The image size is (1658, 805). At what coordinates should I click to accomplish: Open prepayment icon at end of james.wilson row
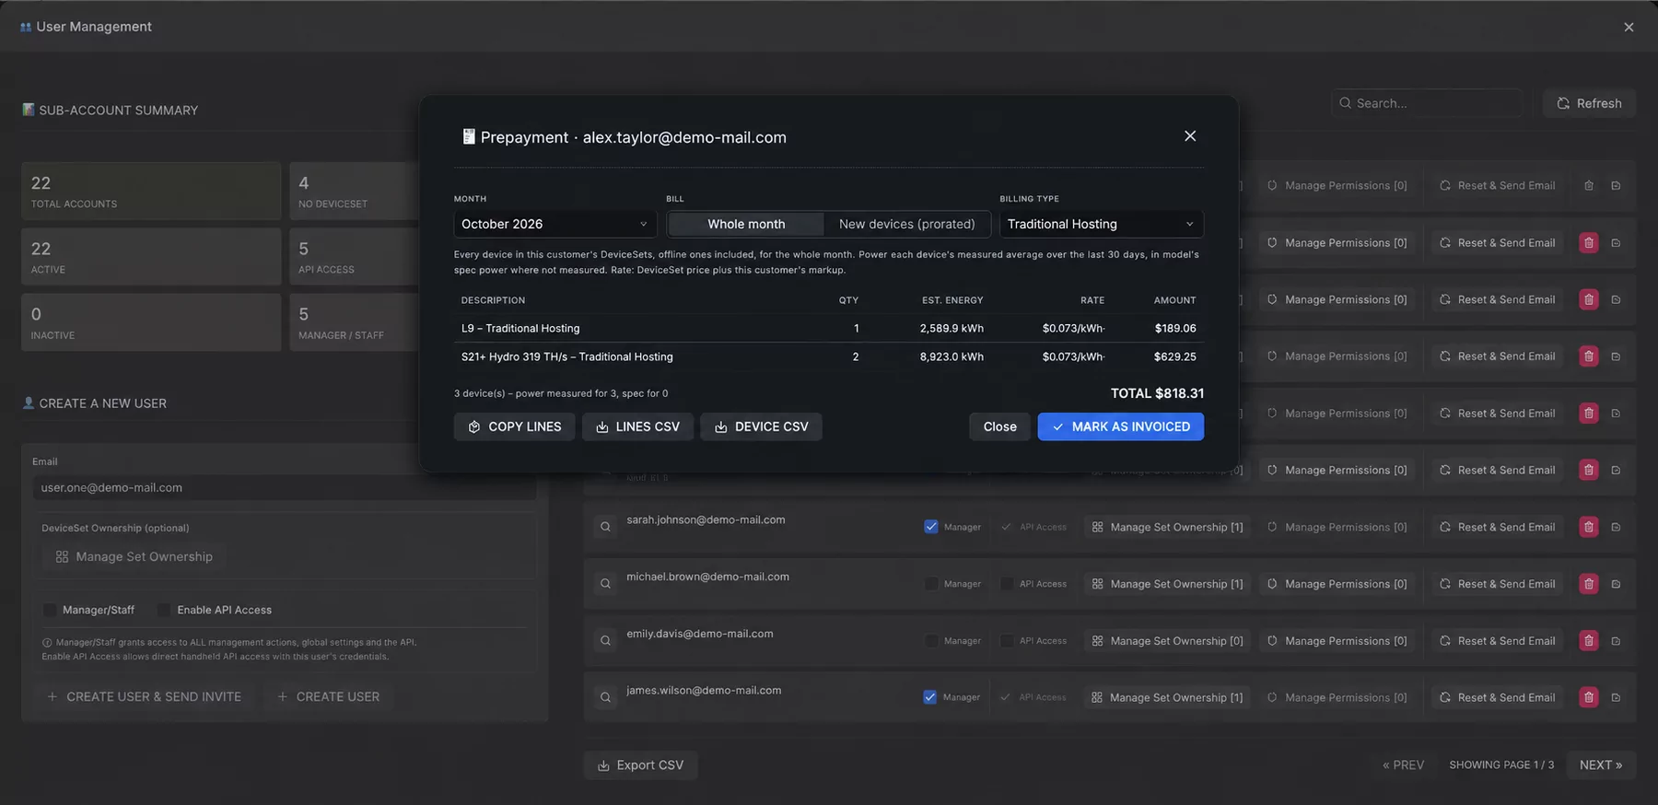pyautogui.click(x=1616, y=697)
